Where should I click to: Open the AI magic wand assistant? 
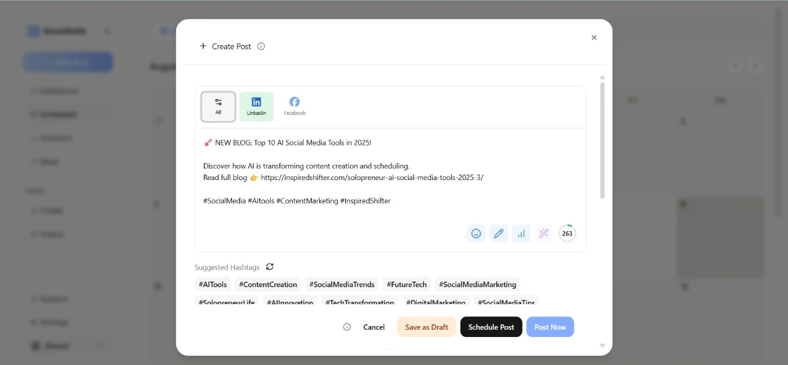coord(543,233)
